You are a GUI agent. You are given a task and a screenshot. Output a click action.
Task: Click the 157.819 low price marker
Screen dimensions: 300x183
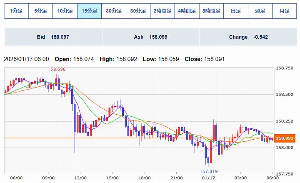(x=209, y=171)
